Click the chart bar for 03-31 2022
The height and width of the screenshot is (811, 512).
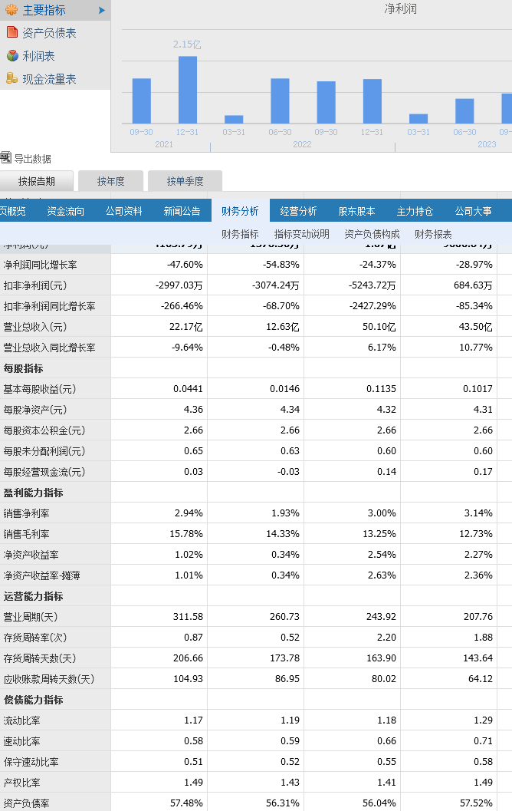[x=234, y=120]
